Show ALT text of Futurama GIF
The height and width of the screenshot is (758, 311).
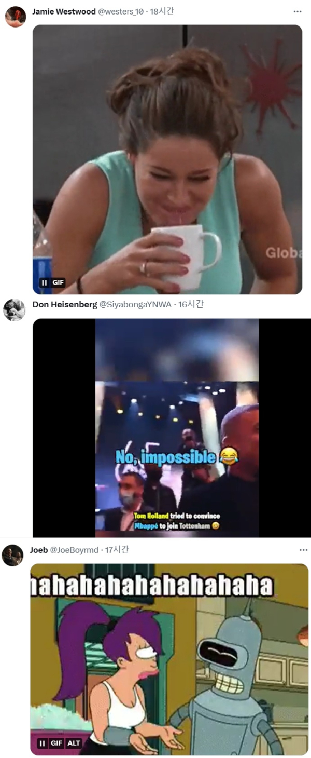pyautogui.click(x=74, y=743)
